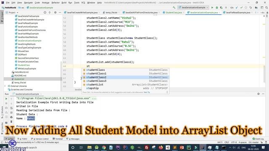This screenshot has height=151, width=269.
Task: Open the Terminal tool window
Action: click(x=58, y=139)
